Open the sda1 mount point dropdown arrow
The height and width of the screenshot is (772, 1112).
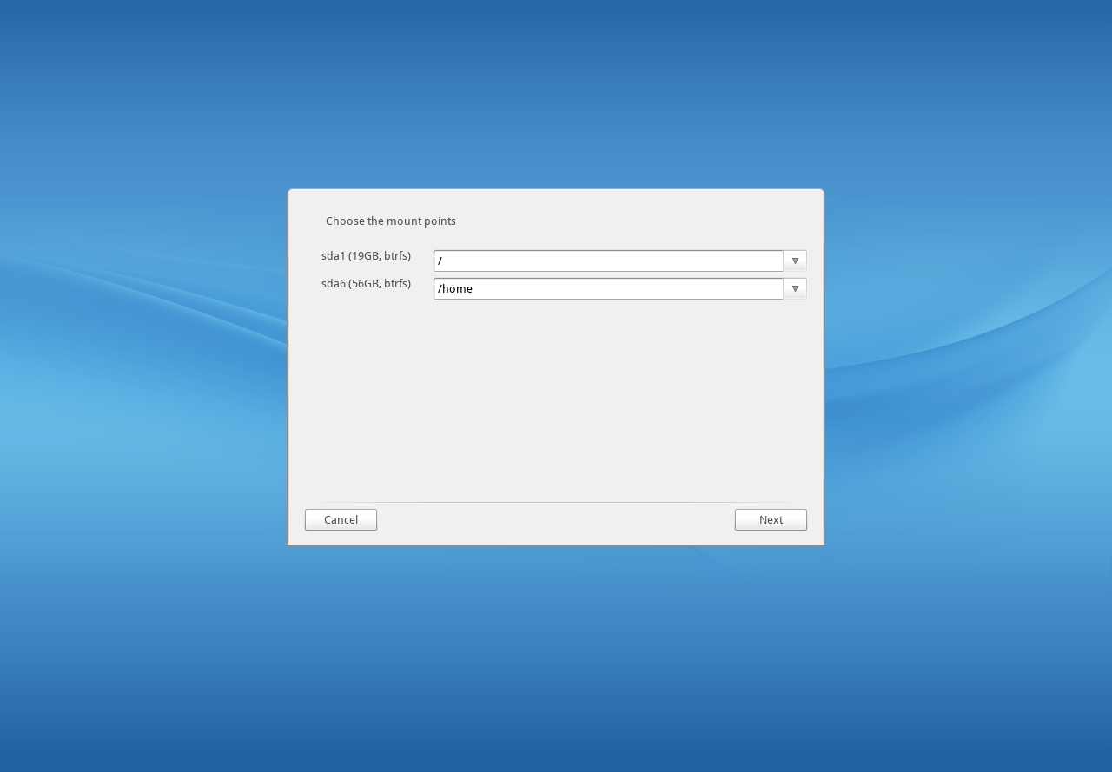tap(794, 261)
